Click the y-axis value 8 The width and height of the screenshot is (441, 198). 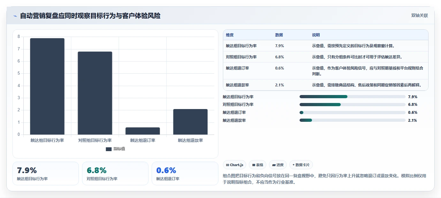click(19, 37)
